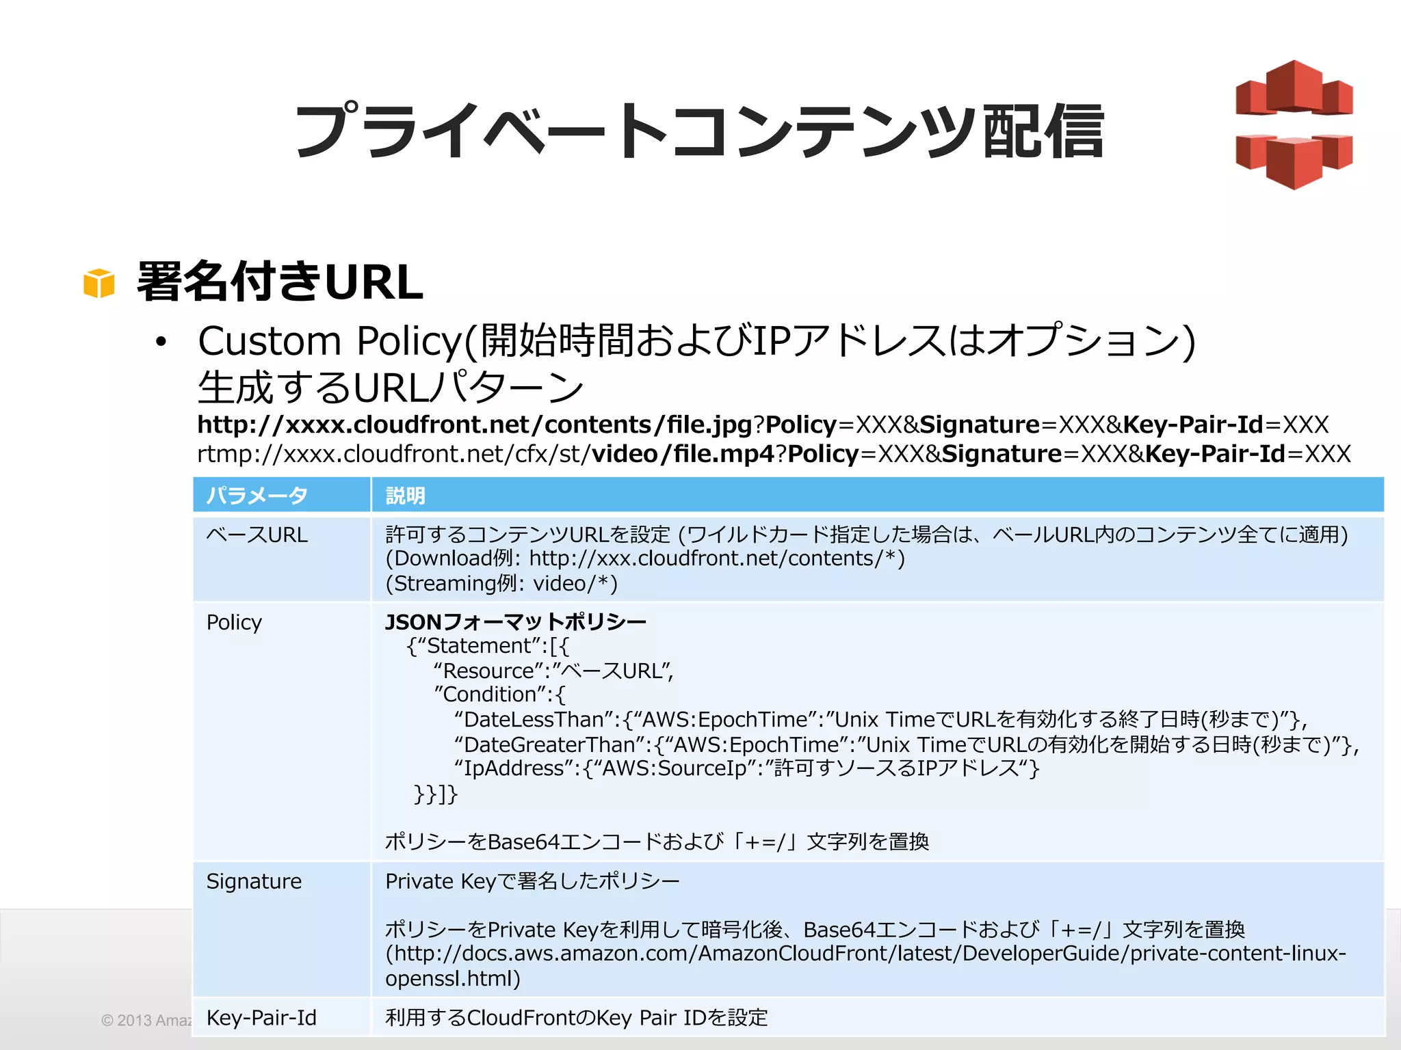Select the Key-Pair-Id parameter cell
The image size is (1401, 1050).
point(282,1017)
